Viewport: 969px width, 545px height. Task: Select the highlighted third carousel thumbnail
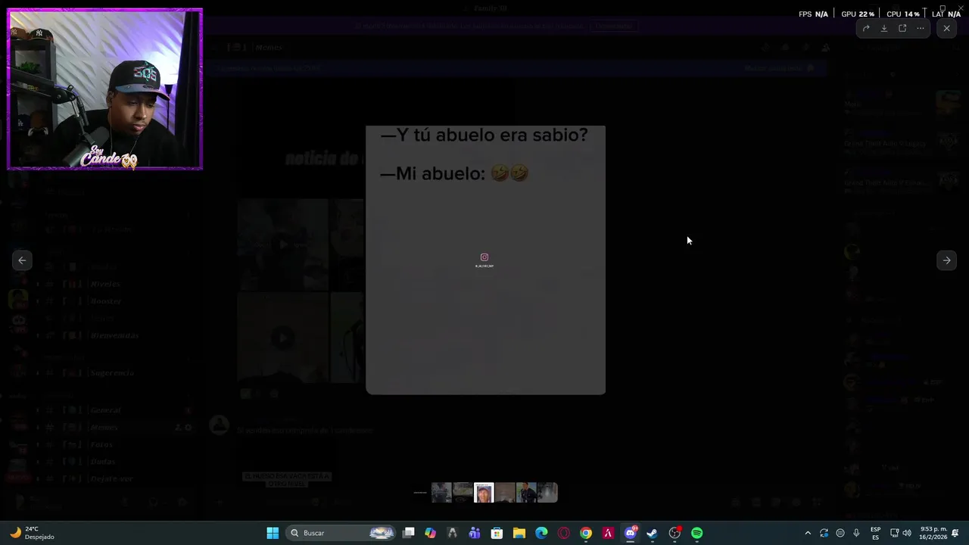coord(484,493)
